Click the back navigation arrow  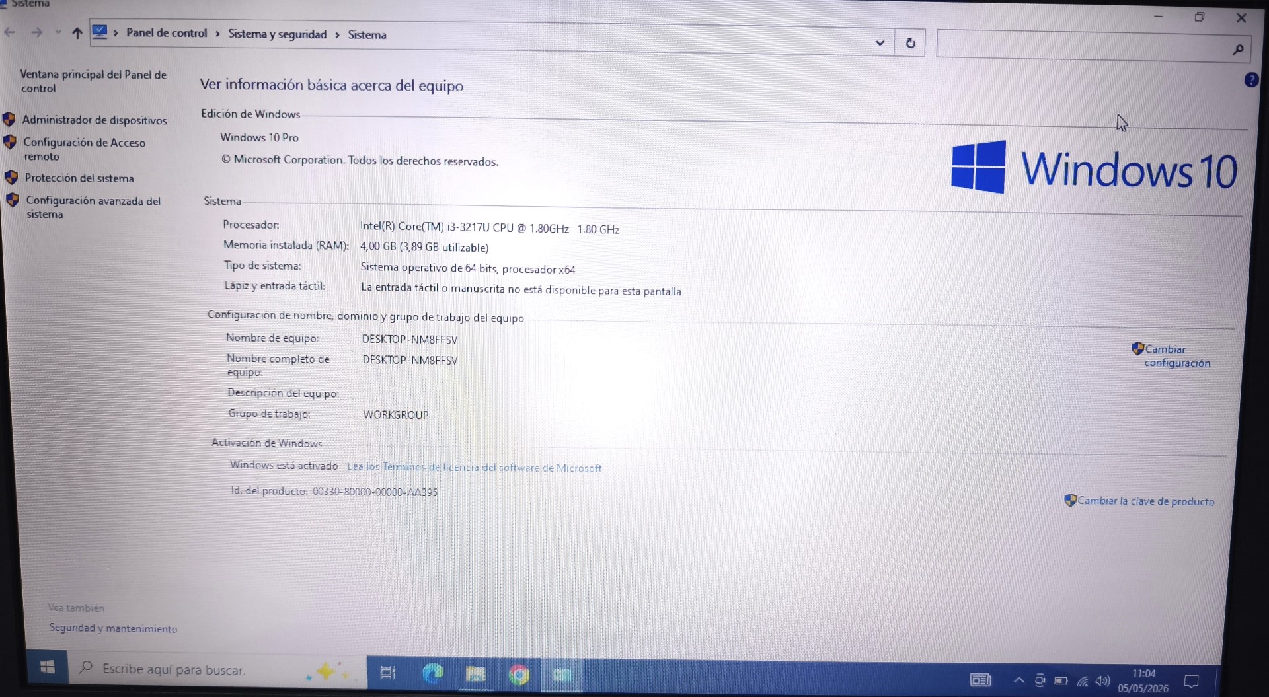(10, 32)
